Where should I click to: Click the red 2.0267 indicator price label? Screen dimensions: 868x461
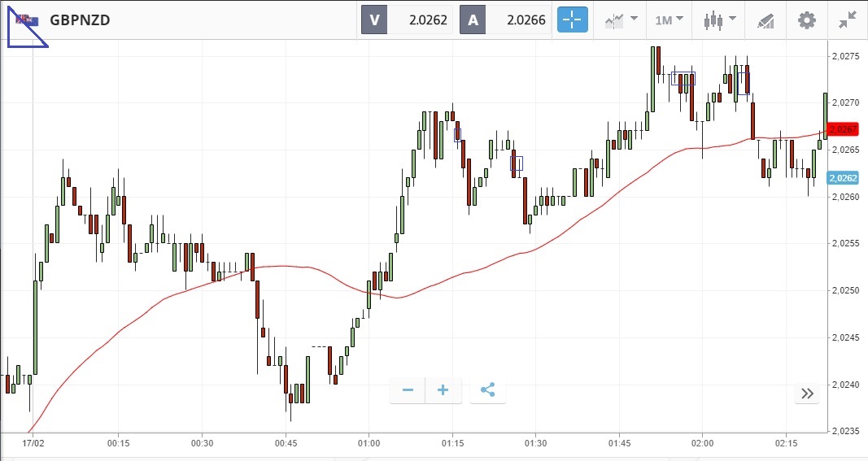point(843,129)
